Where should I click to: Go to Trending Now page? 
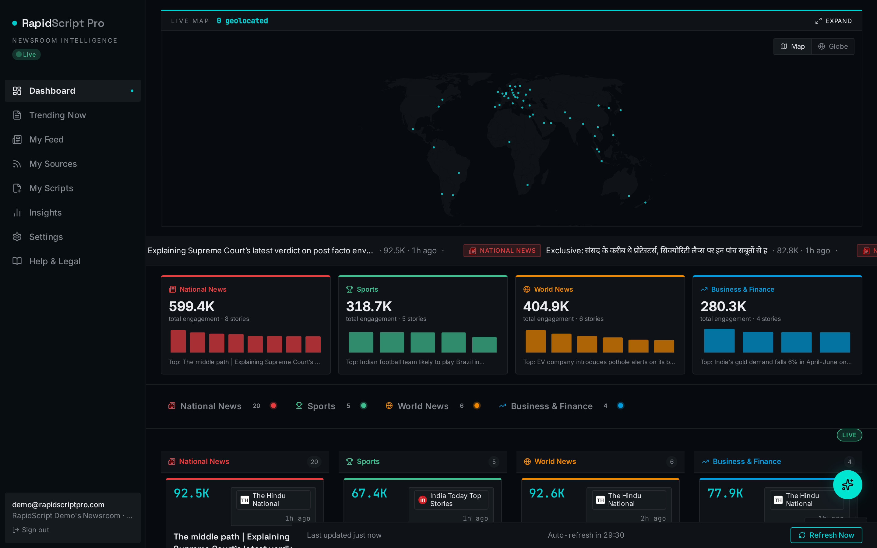73,115
